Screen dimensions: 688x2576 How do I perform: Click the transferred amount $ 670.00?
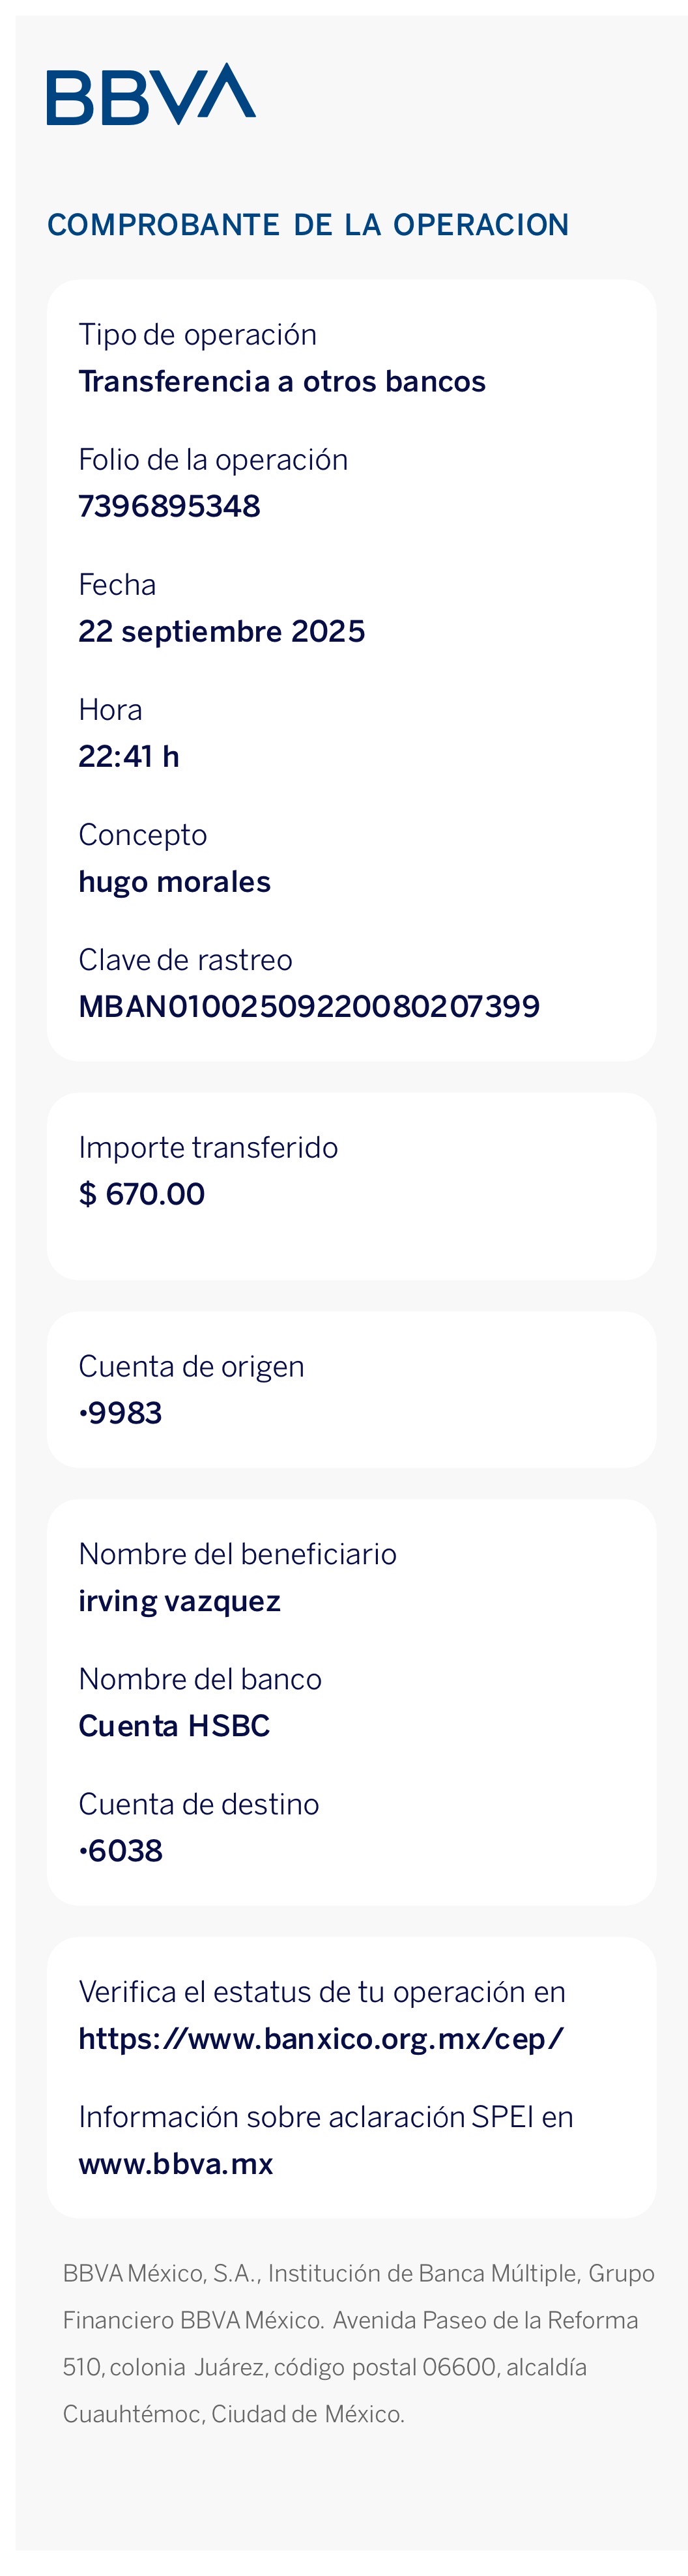[142, 1194]
